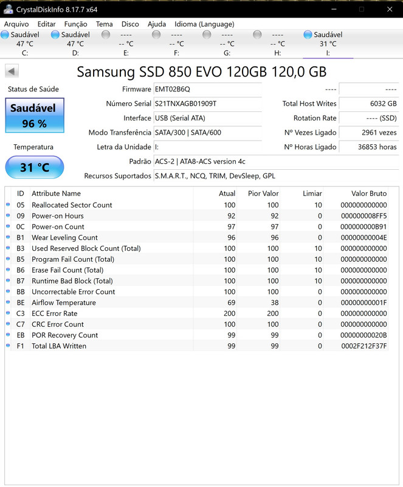Image resolution: width=403 pixels, height=487 pixels.
Task: Click the 36853 horas power-on hours value
Action: click(368, 147)
